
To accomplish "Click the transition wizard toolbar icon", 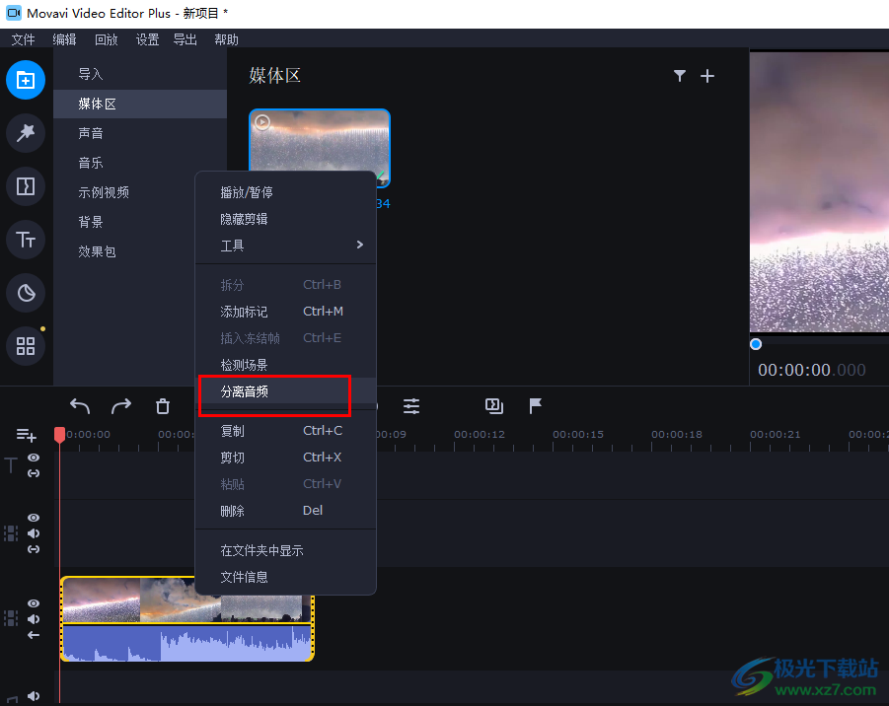I will point(493,405).
